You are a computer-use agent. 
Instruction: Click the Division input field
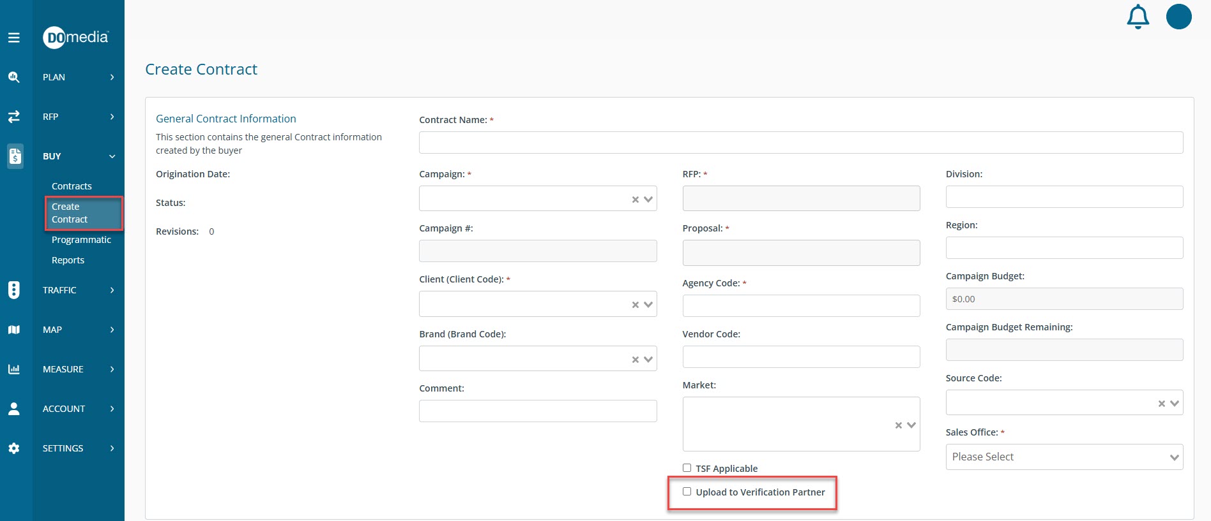[1064, 196]
